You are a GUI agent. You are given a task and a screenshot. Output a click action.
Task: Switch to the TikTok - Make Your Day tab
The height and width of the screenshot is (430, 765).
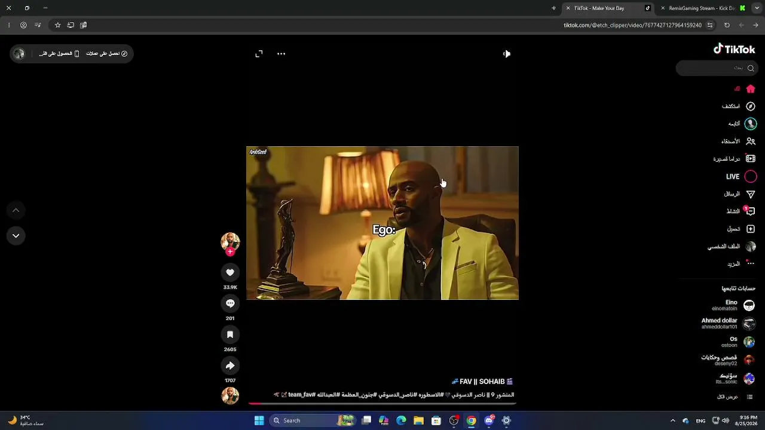pyautogui.click(x=608, y=8)
